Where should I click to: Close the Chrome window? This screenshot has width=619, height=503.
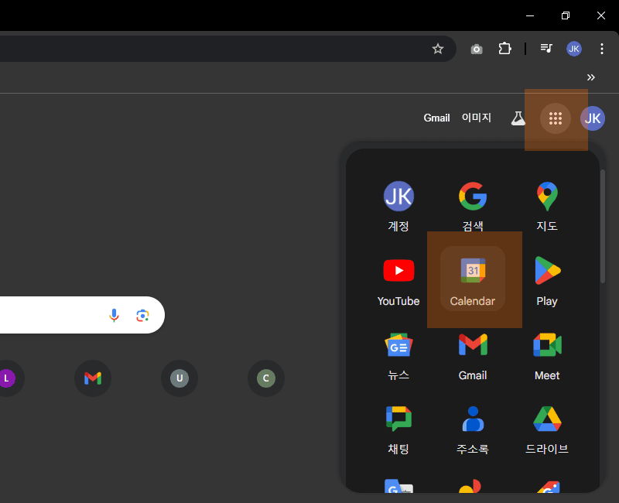pos(601,15)
